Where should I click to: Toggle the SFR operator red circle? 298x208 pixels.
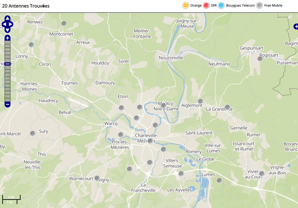point(206,6)
